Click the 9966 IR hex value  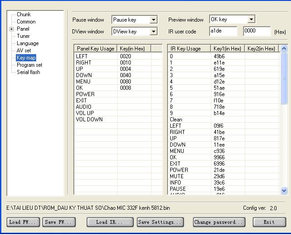click(219, 157)
